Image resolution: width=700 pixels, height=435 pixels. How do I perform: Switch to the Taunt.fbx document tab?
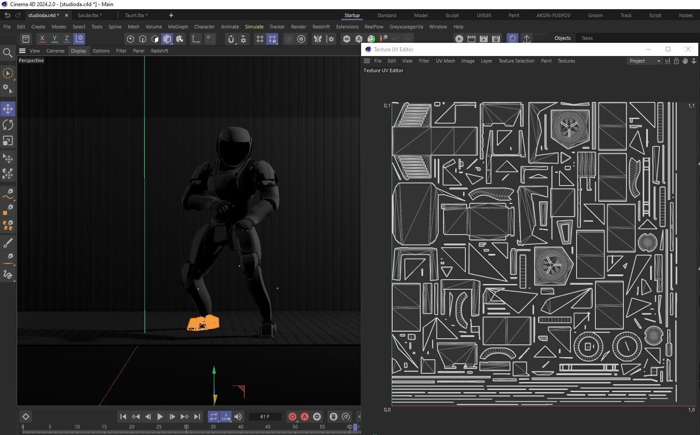pos(136,15)
